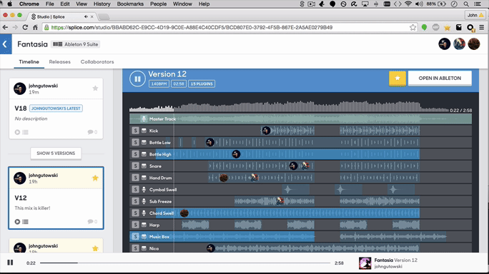Open the Collaborators tab

pos(97,61)
